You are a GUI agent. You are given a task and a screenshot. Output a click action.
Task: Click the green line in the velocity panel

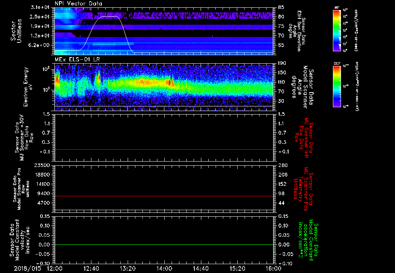point(164,244)
